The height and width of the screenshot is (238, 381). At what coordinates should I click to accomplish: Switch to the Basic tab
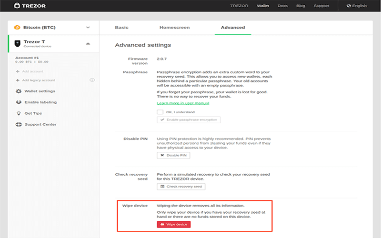coord(121,28)
